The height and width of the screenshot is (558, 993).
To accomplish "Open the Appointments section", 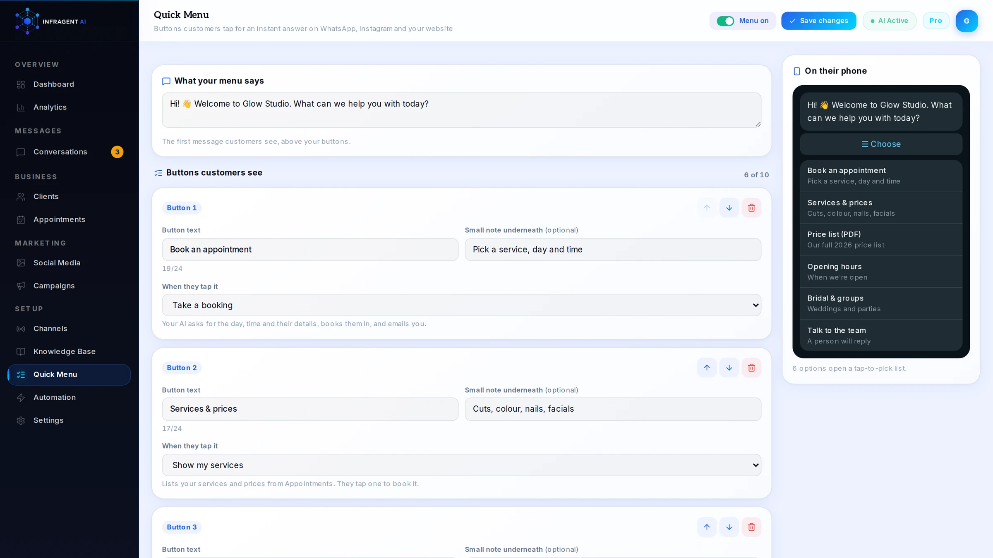I will (69, 219).
